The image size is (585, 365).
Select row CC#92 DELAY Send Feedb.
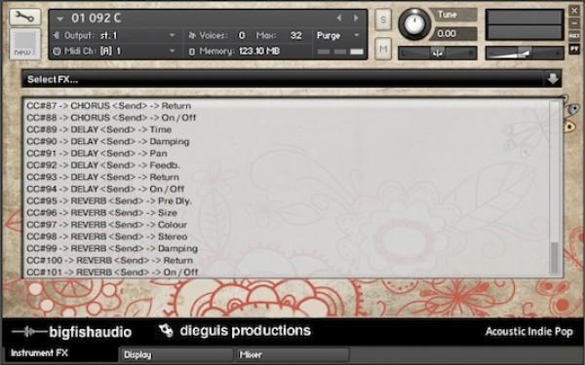pyautogui.click(x=103, y=165)
